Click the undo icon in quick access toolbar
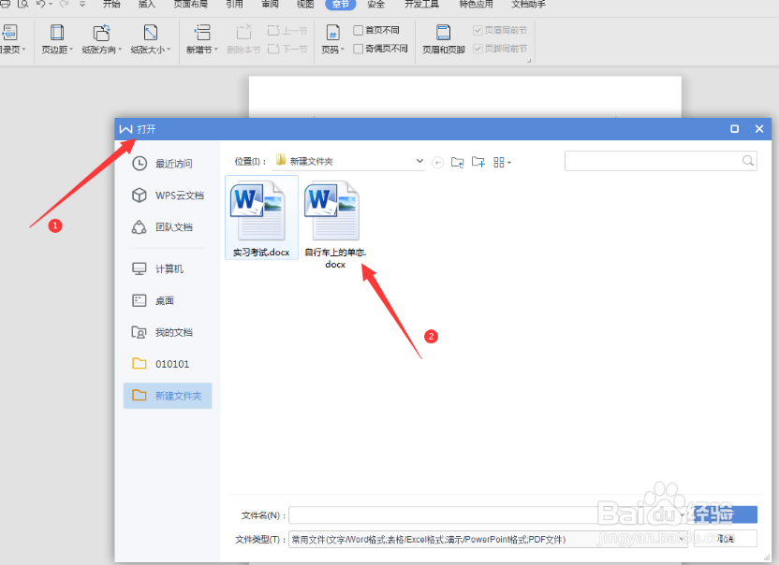The height and width of the screenshot is (565, 779). pyautogui.click(x=41, y=4)
